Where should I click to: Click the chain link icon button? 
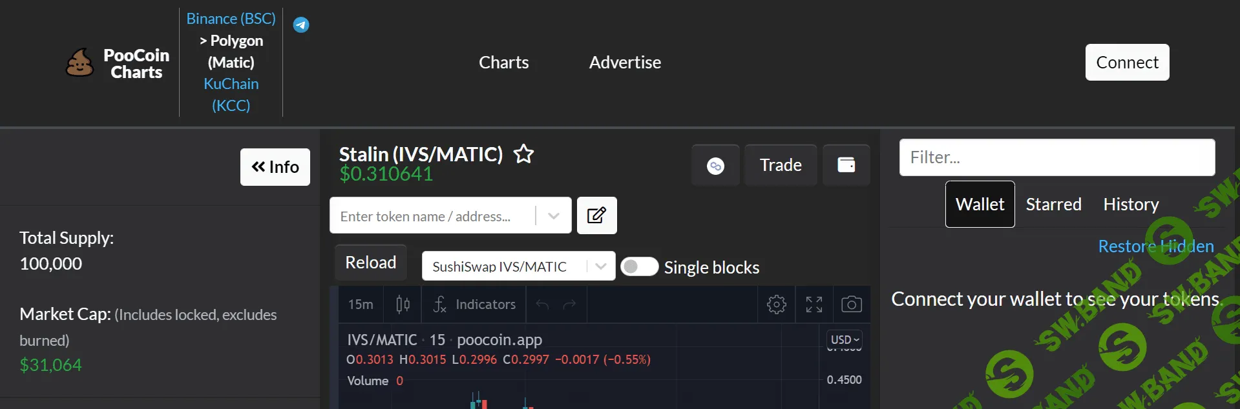pyautogui.click(x=715, y=166)
